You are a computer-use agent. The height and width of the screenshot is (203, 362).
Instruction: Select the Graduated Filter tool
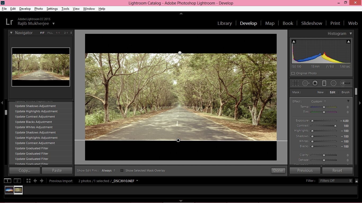click(x=324, y=83)
